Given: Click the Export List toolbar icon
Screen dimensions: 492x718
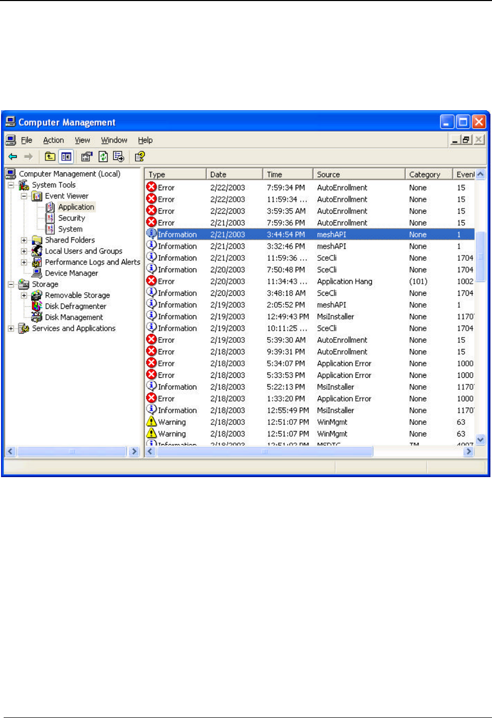Looking at the screenshot, I should pos(119,156).
